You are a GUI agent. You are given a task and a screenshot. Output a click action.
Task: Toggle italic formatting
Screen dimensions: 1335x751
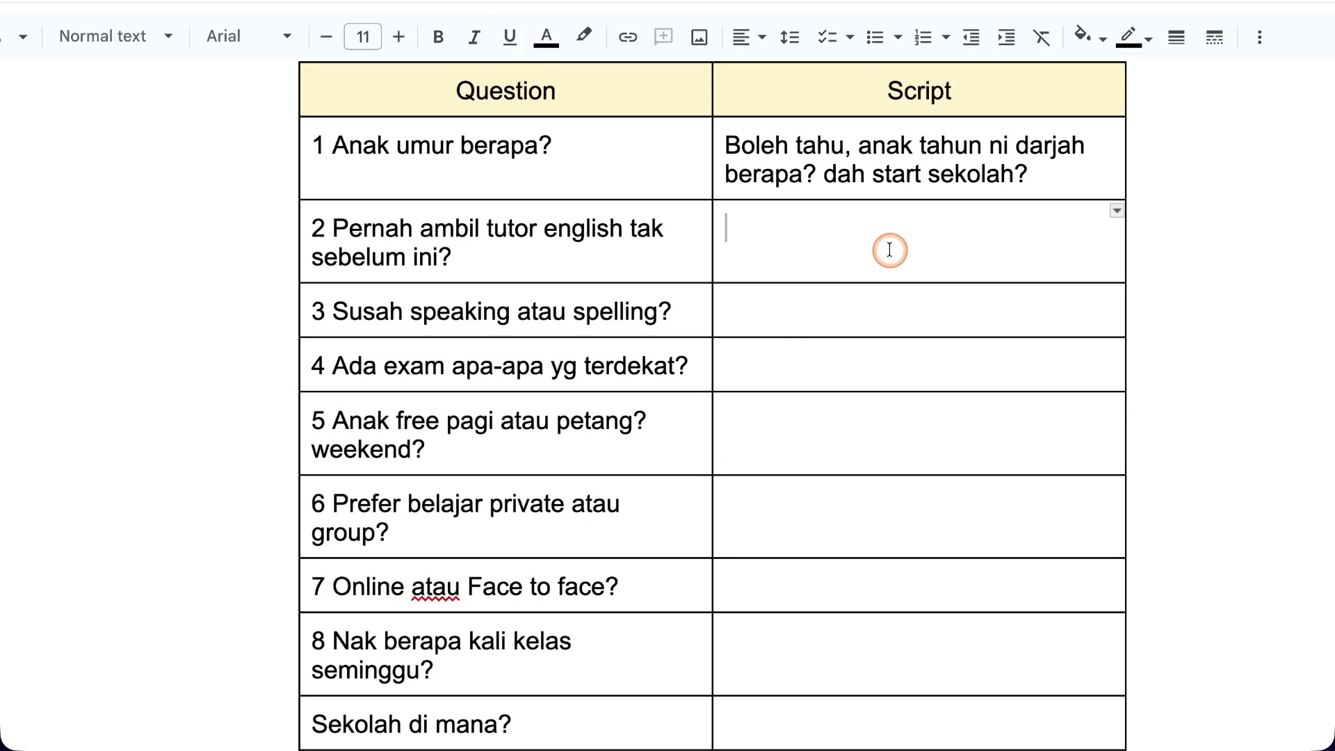coord(474,37)
